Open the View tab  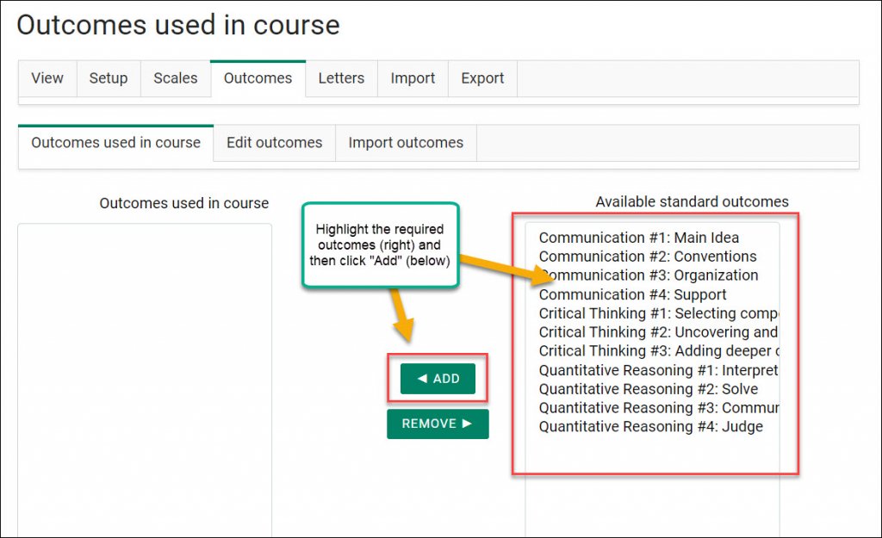pyautogui.click(x=47, y=78)
